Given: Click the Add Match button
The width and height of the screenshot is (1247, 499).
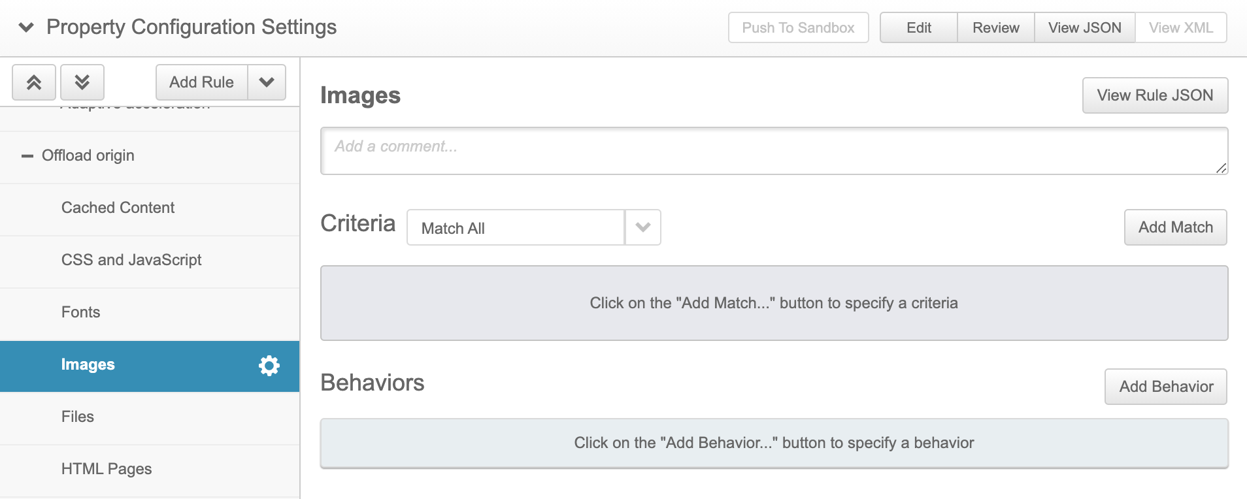Looking at the screenshot, I should [x=1176, y=227].
